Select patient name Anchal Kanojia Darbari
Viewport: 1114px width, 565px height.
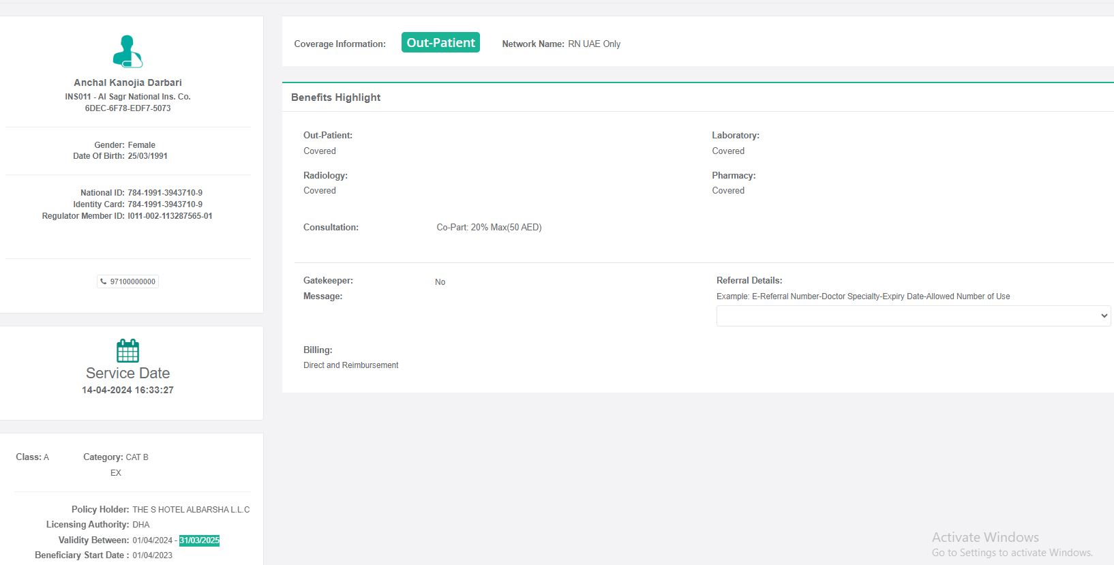(x=127, y=82)
